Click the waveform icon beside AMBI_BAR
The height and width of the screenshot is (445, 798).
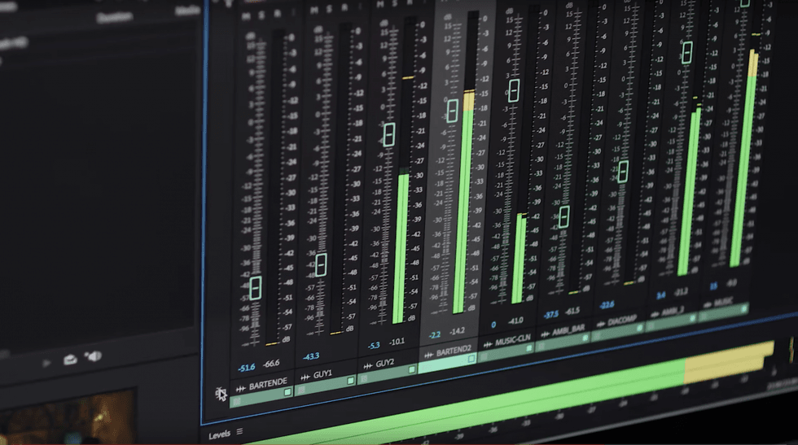(x=546, y=334)
